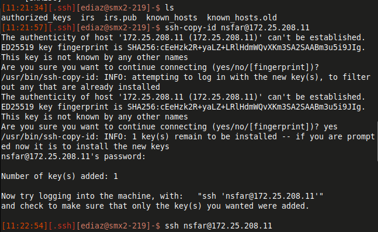The image size is (378, 232).
Task: Select the authorized_keys file name
Action: [x=36, y=17]
